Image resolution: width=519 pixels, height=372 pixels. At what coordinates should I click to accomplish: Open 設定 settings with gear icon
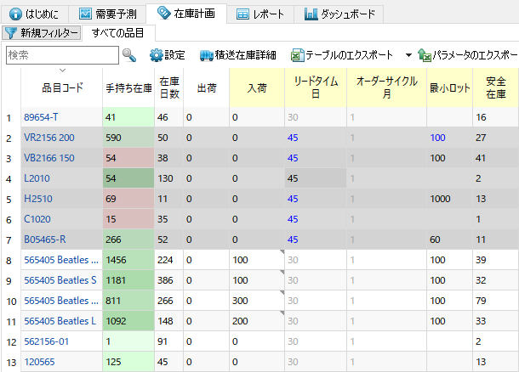tap(156, 55)
